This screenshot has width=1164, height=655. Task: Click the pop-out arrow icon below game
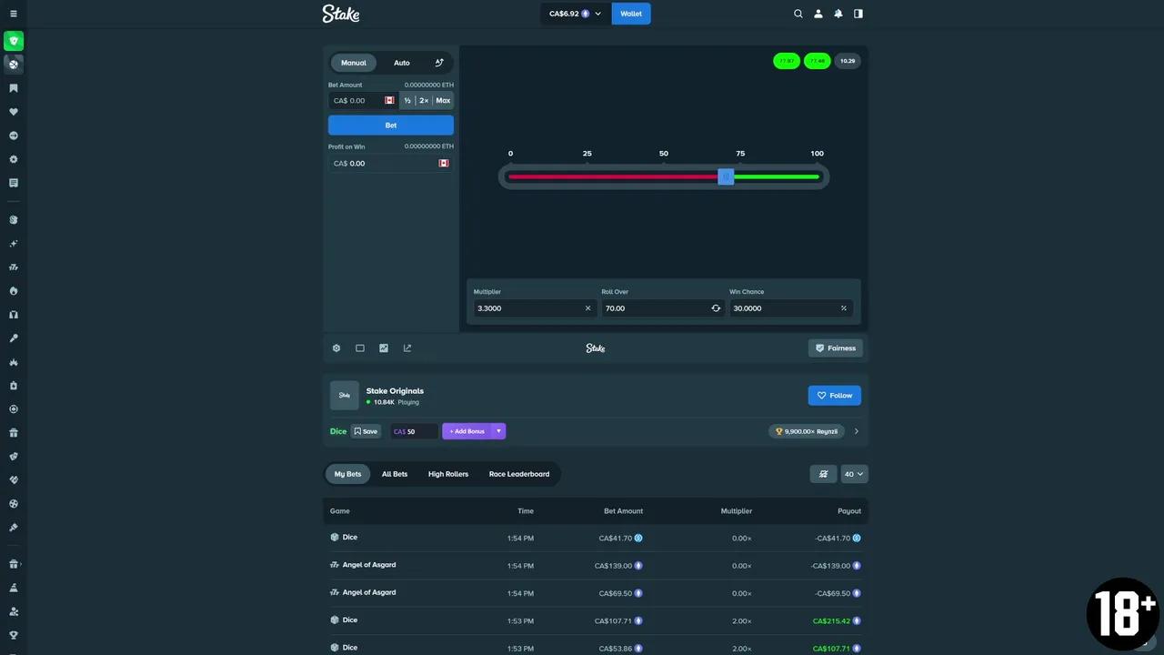pyautogui.click(x=407, y=348)
